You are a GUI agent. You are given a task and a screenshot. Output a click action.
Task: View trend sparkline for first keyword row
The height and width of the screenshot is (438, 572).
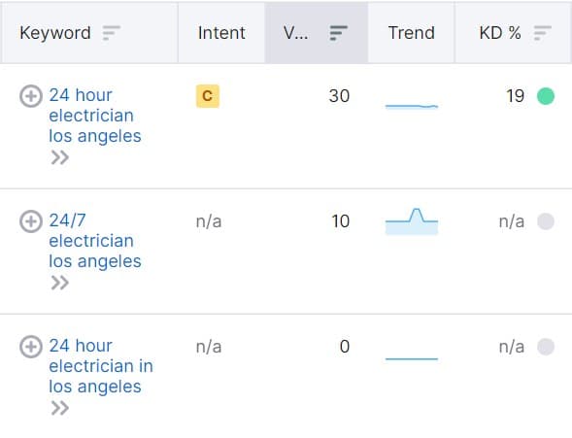pos(412,106)
